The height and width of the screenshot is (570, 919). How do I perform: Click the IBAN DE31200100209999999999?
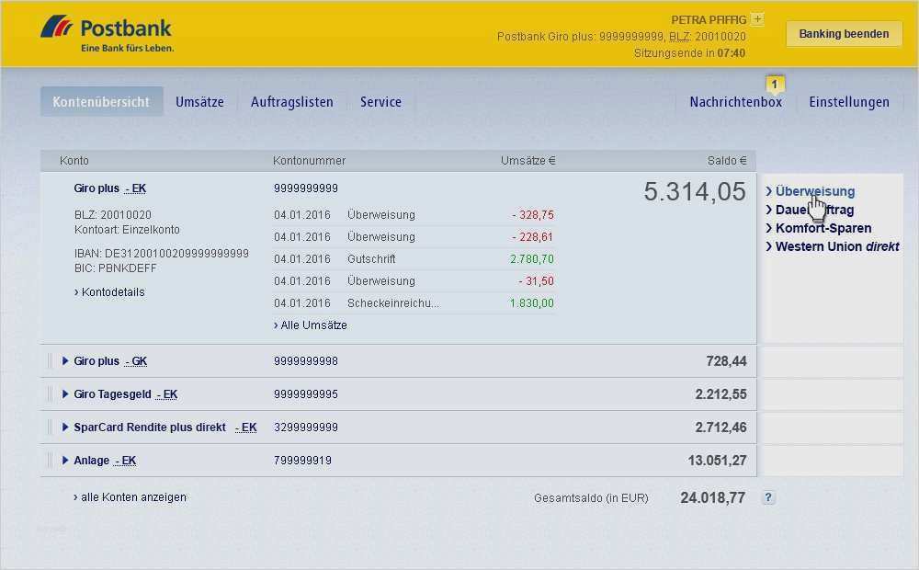pyautogui.click(x=162, y=254)
